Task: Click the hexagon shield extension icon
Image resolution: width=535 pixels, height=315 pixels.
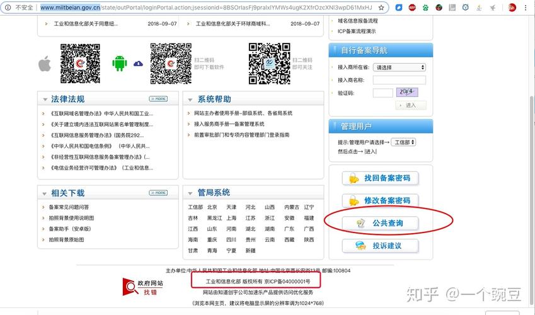Action: click(x=466, y=8)
